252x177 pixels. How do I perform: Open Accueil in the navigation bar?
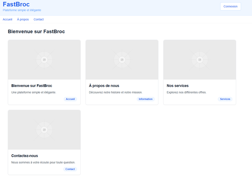[x=8, y=19]
